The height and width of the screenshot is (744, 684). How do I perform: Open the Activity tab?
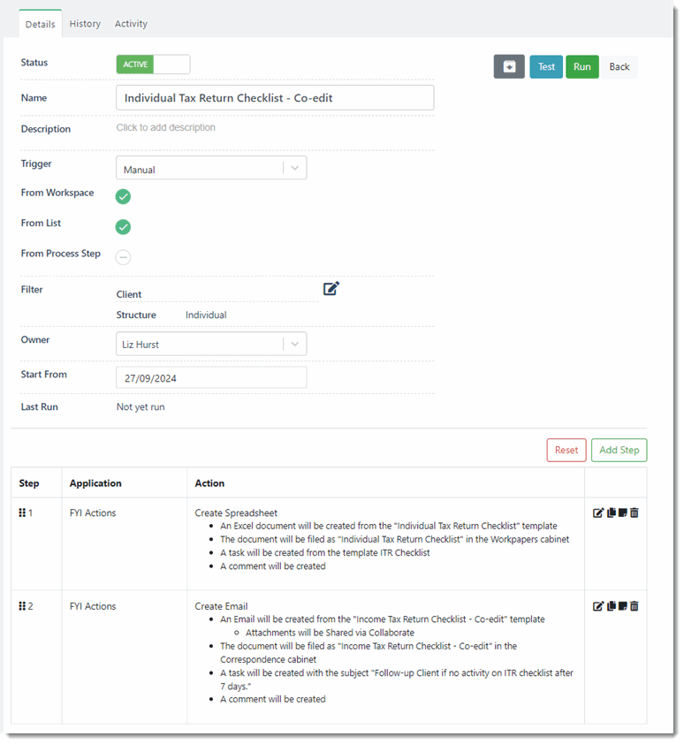[131, 24]
